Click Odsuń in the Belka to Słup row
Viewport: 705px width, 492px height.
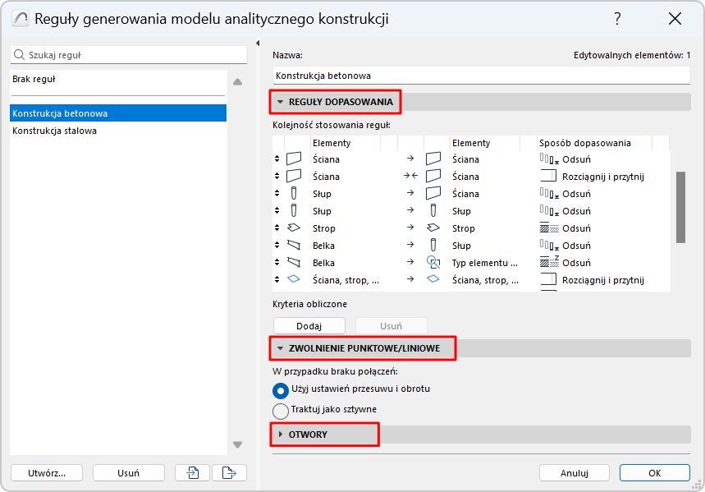(576, 246)
